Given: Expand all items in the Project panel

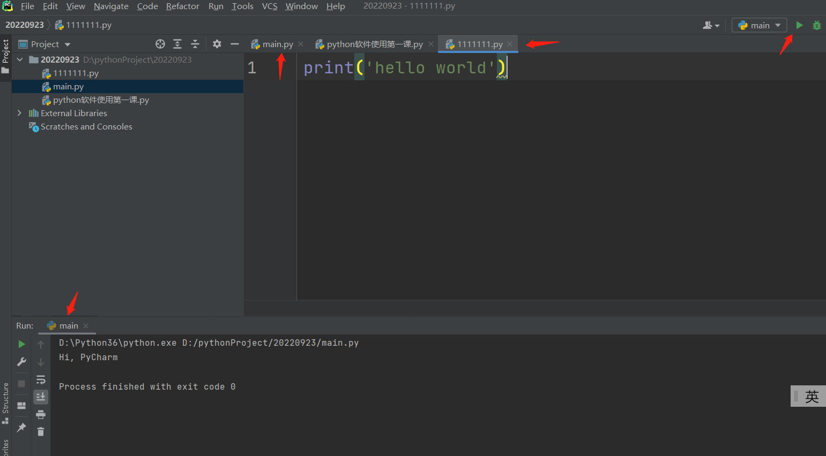Looking at the screenshot, I should (x=177, y=44).
